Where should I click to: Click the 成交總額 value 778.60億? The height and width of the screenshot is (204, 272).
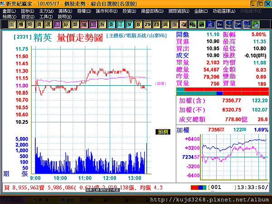(236, 119)
